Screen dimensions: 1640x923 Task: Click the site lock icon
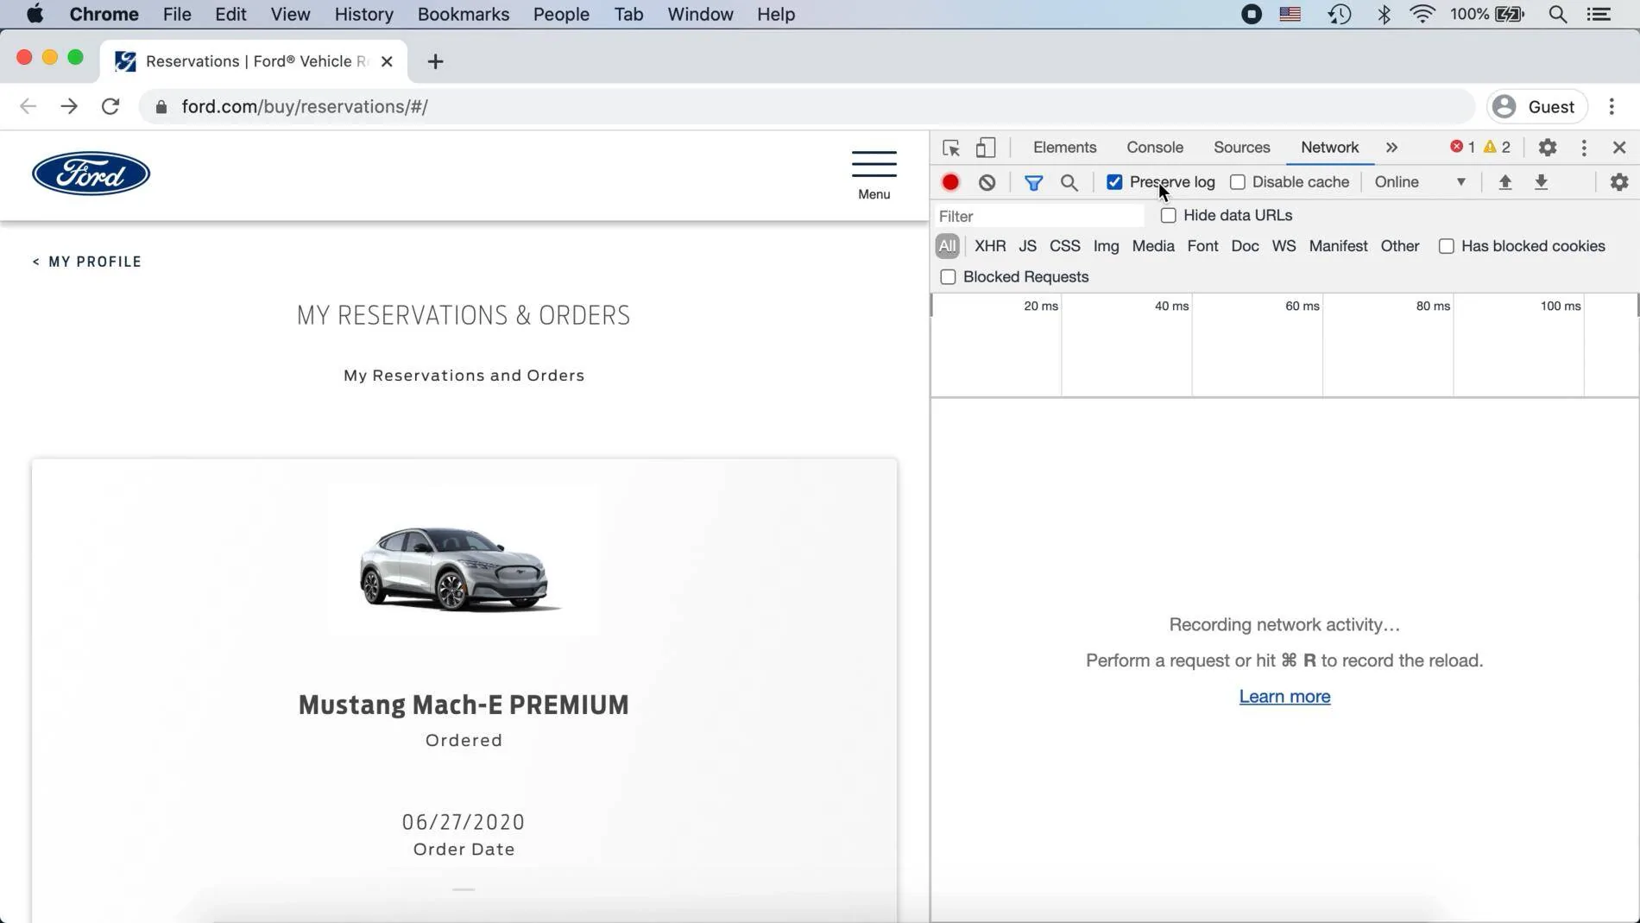(161, 107)
